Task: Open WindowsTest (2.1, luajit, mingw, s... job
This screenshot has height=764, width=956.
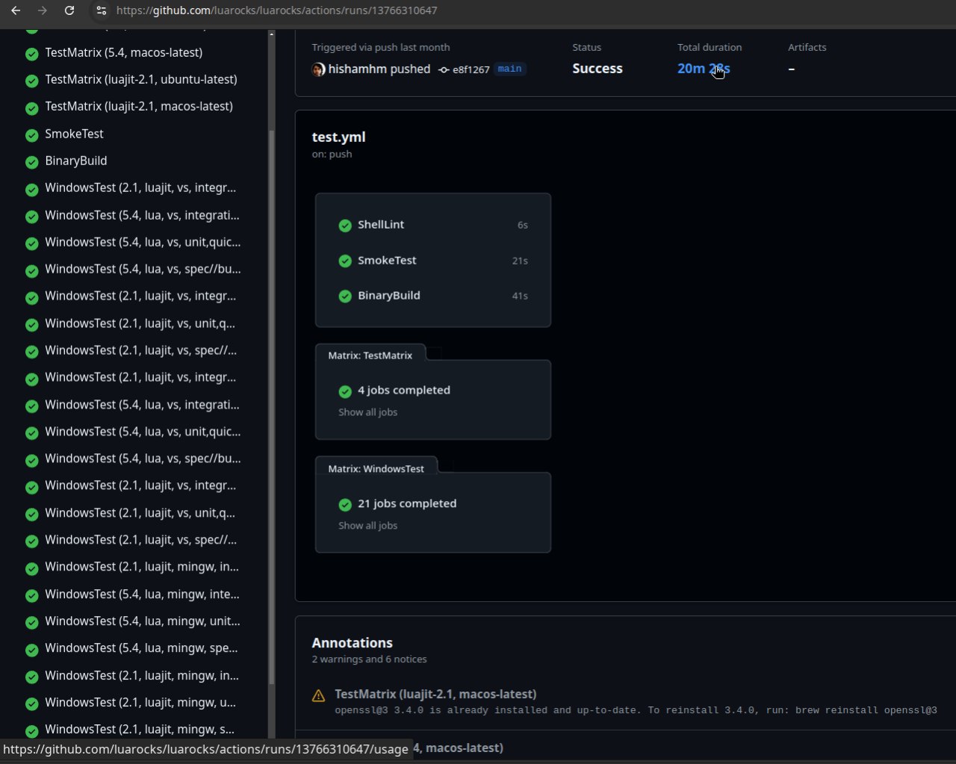Action: click(x=140, y=730)
